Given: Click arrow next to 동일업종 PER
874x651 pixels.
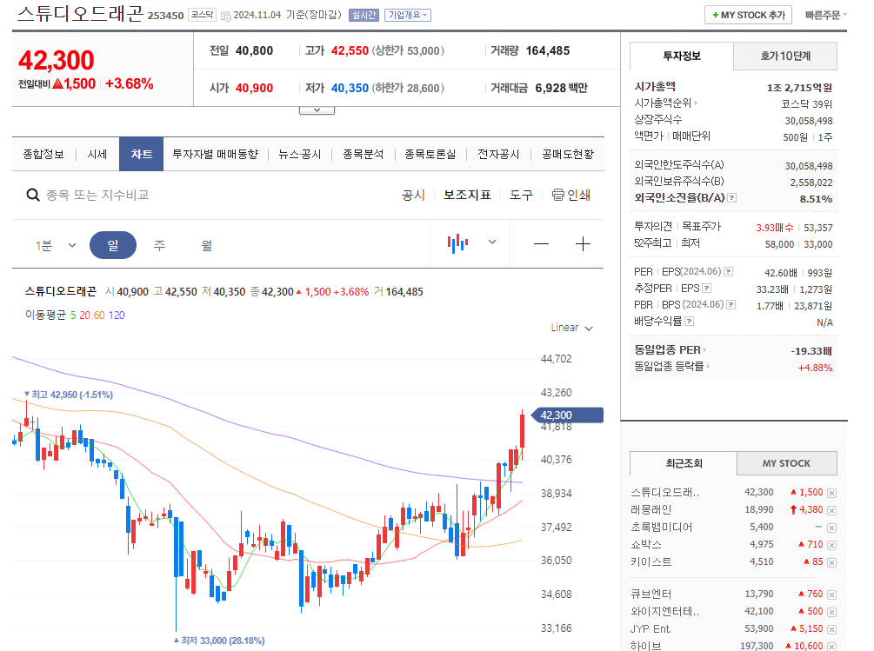Looking at the screenshot, I should [704, 349].
